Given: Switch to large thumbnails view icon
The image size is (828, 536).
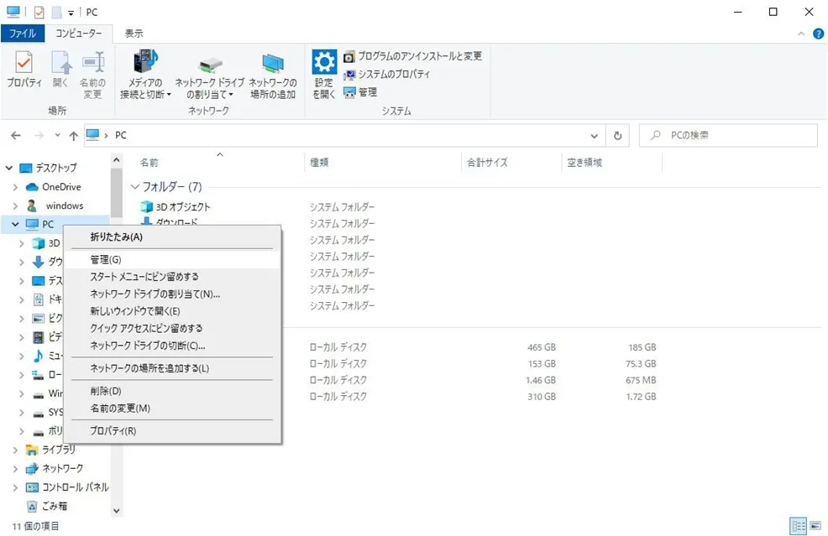Looking at the screenshot, I should tap(816, 525).
